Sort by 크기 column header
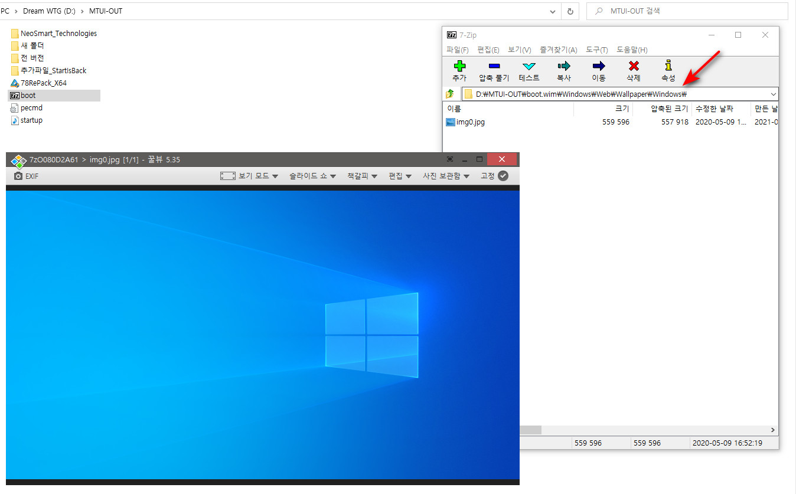This screenshot has height=494, width=796. pyautogui.click(x=602, y=109)
